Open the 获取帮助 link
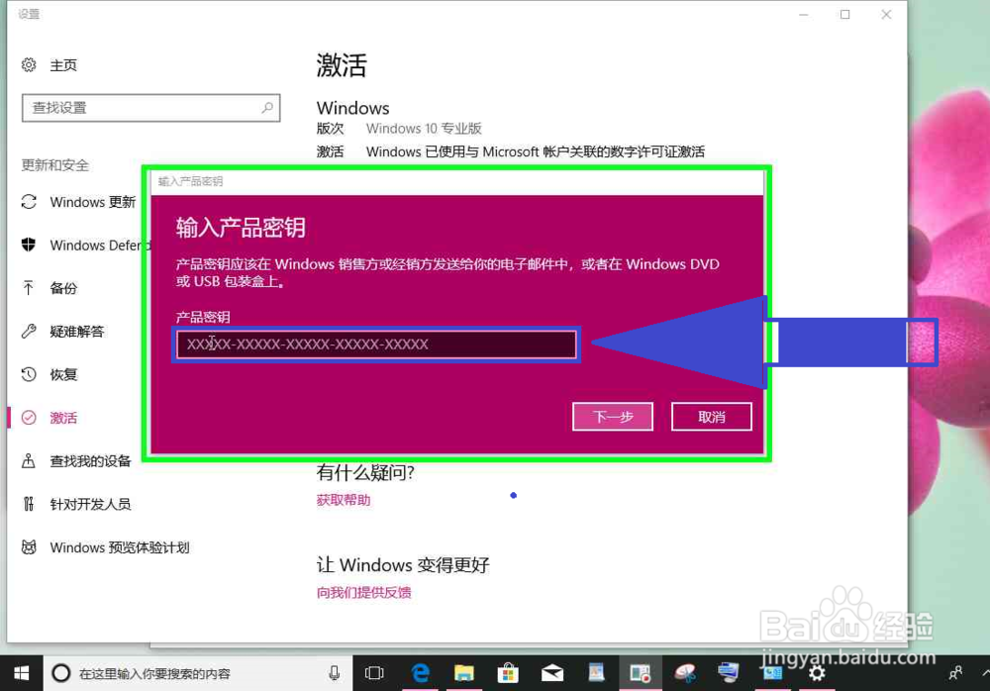Viewport: 990px width, 691px height. [344, 499]
